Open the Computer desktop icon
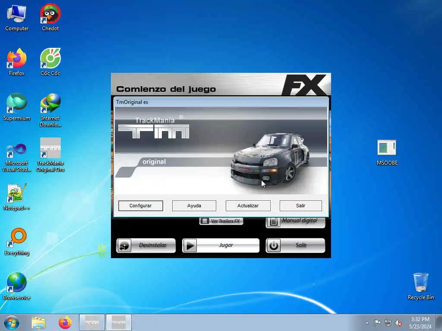Image resolution: width=442 pixels, height=331 pixels. (17, 17)
